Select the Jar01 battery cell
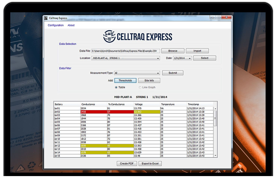 tap(67, 109)
